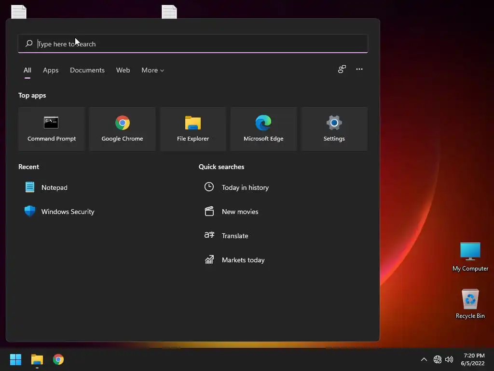Open Windows Security from Recent
494x371 pixels.
point(59,212)
